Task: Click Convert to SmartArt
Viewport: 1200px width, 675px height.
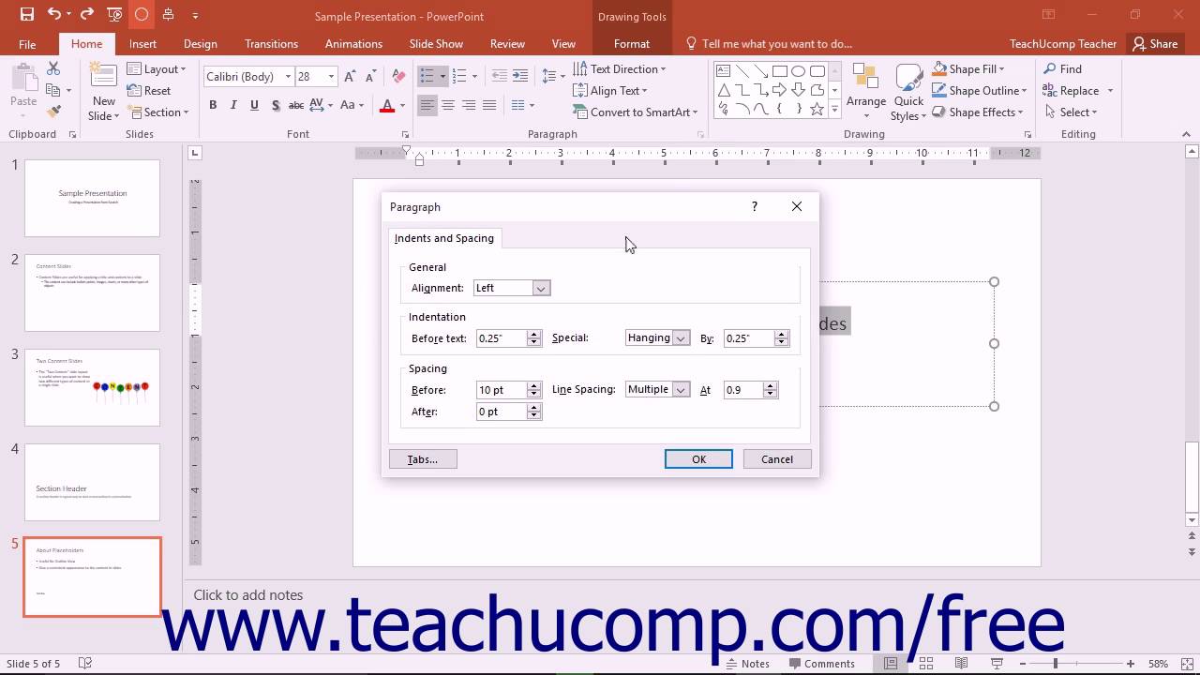Action: [636, 112]
